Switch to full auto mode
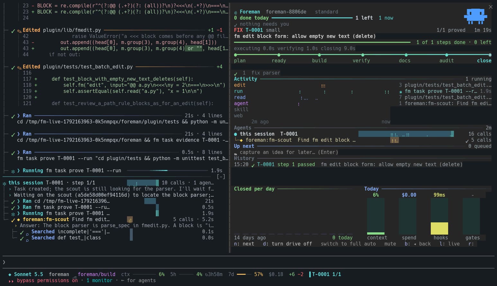This screenshot has width=497, height=286. click(x=348, y=244)
